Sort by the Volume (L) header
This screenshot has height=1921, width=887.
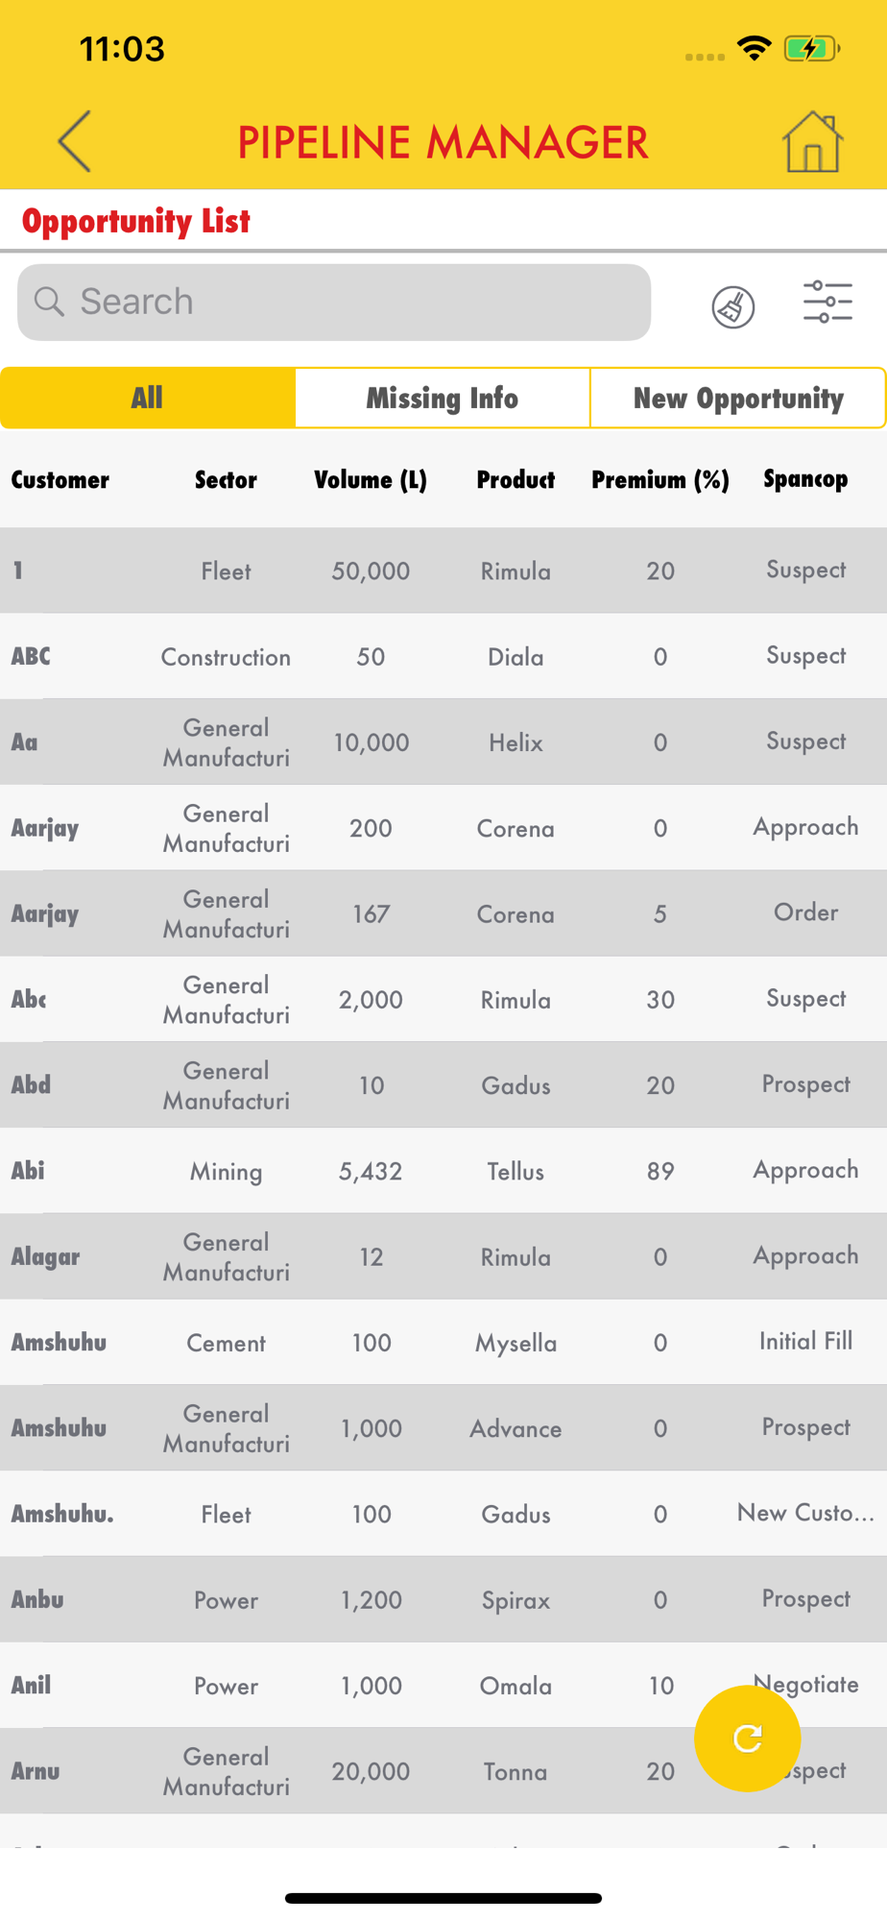tap(371, 479)
